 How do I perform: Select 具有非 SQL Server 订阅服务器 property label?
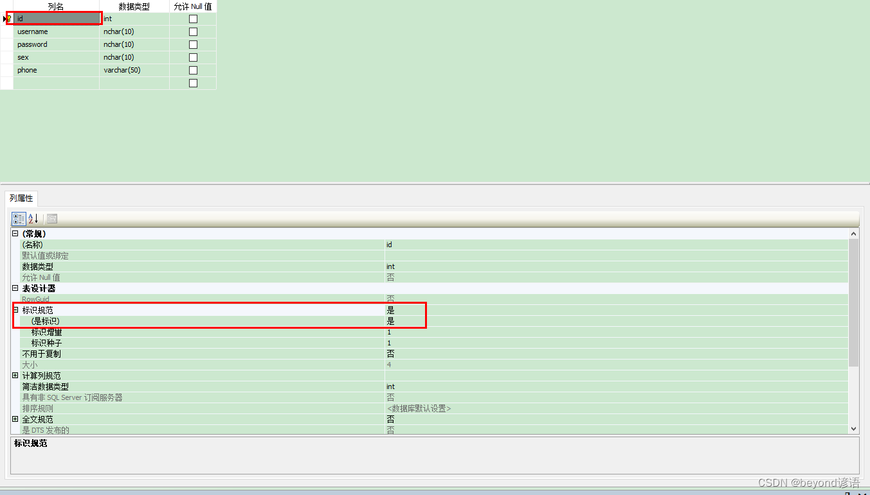click(72, 397)
